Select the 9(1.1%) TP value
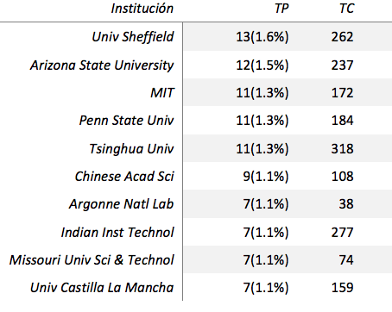This screenshot has width=392, height=312. click(266, 176)
